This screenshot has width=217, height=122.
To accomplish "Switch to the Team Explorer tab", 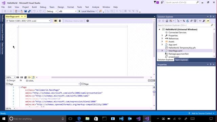I will coord(181,60).
